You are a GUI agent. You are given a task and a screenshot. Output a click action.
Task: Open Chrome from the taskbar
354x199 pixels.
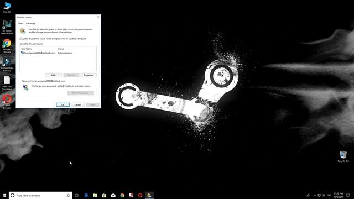pos(122,195)
